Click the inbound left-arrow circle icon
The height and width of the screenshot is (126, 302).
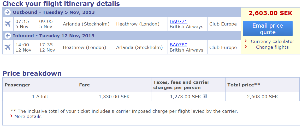(8, 36)
